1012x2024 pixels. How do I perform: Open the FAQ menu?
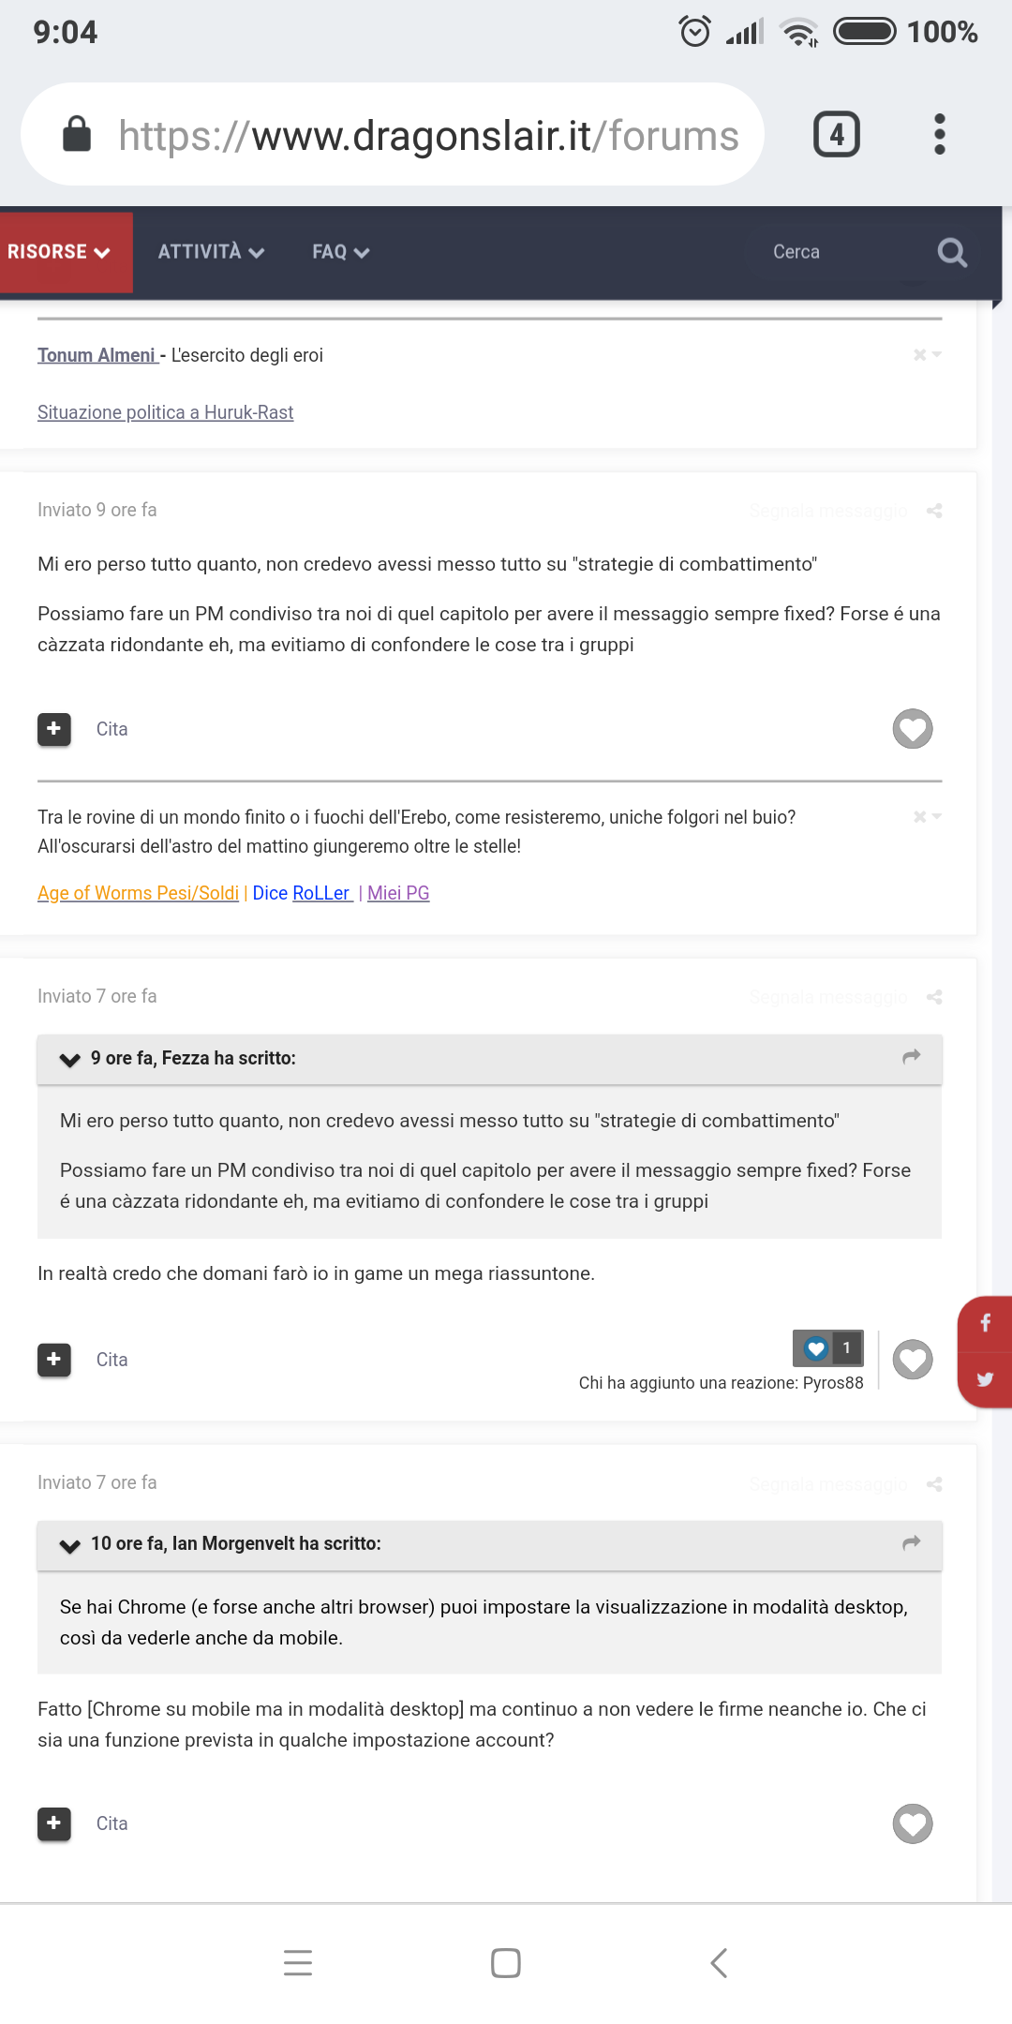point(340,252)
